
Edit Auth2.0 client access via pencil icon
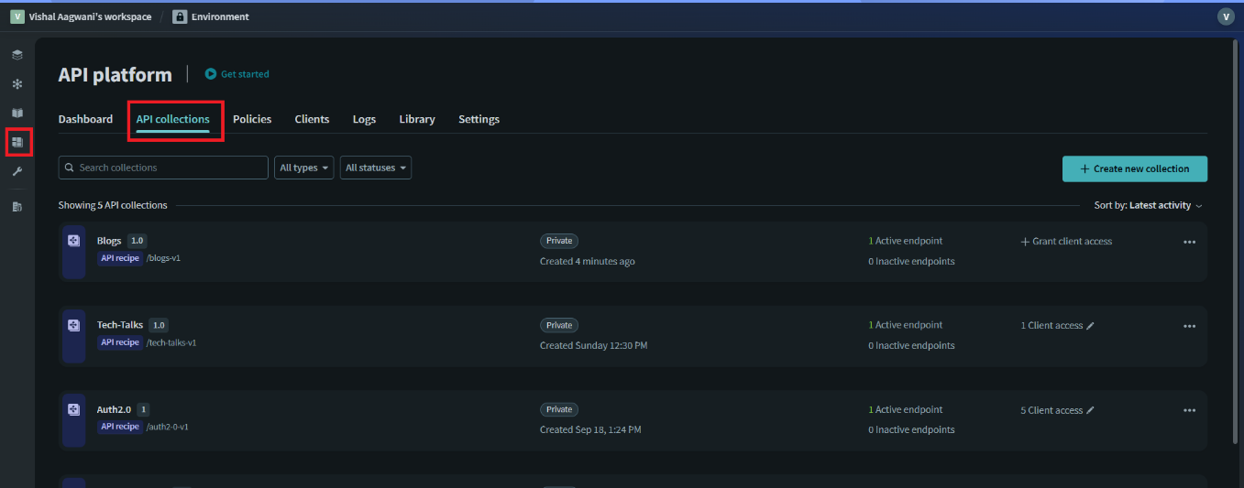[1091, 410]
